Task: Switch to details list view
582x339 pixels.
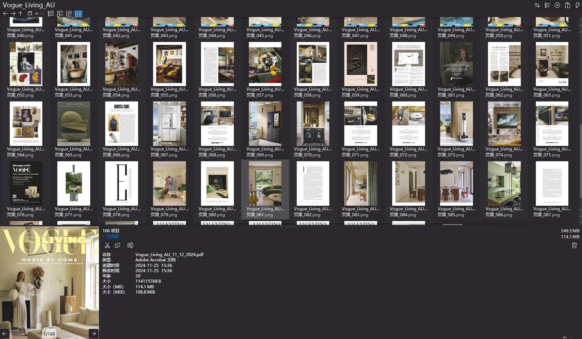Action: click(x=60, y=14)
